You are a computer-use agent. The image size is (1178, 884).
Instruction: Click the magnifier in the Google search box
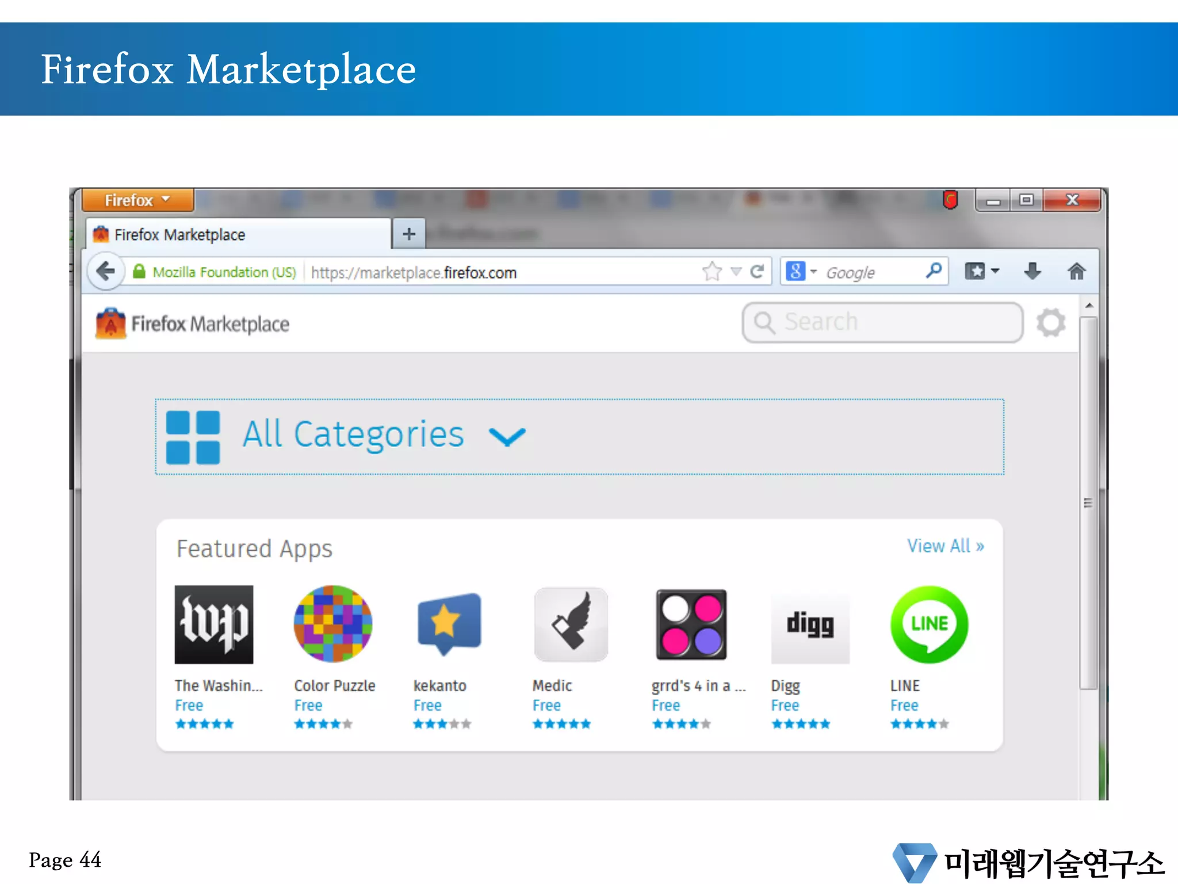coord(934,270)
